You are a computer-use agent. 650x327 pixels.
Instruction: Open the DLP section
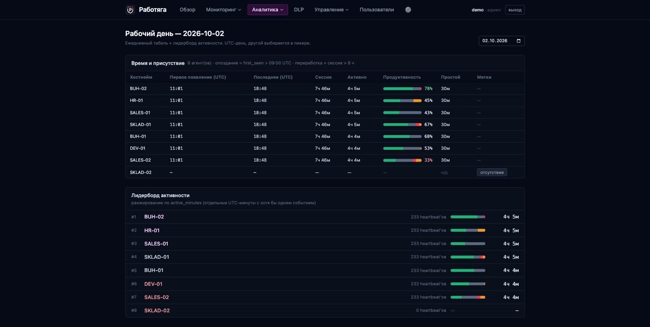[299, 9]
